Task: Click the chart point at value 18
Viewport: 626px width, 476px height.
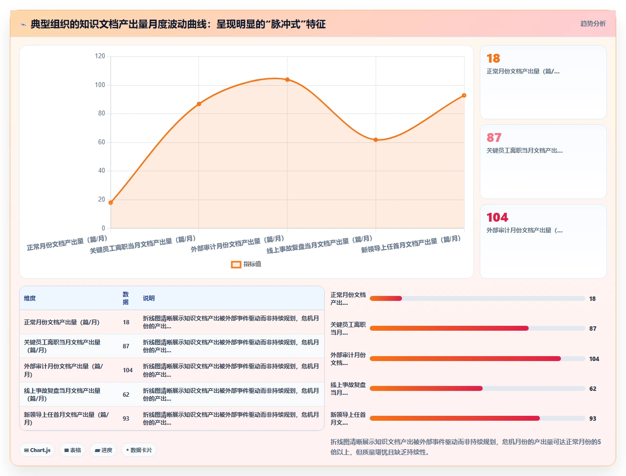Action: pyautogui.click(x=111, y=203)
